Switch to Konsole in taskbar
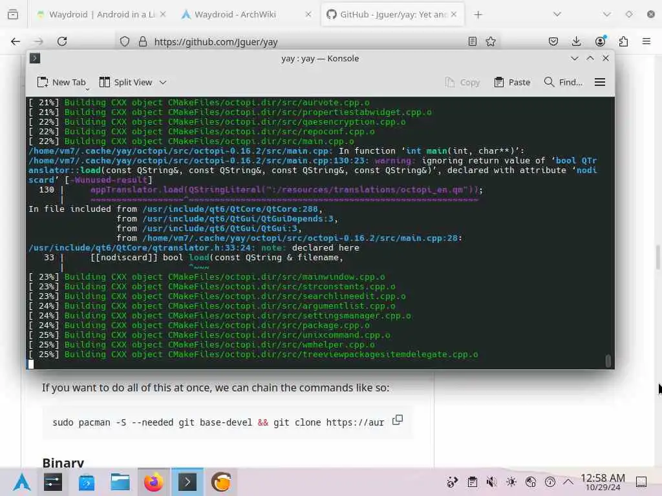662x496 pixels. 187,482
